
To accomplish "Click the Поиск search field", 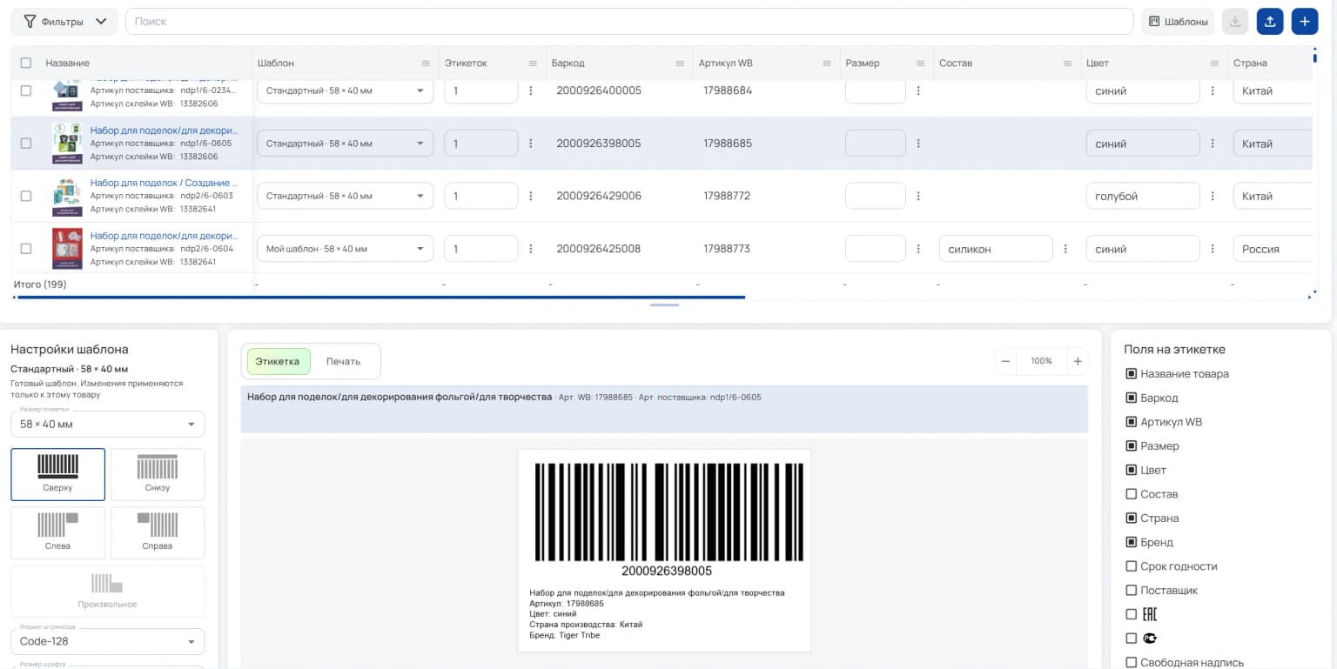I will (x=629, y=22).
